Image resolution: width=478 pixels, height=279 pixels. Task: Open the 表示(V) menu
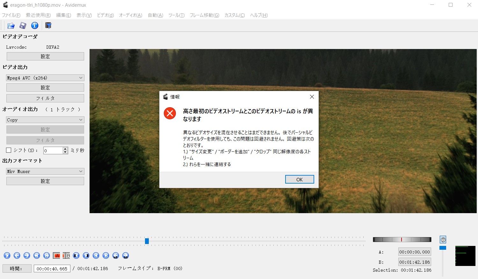coord(84,15)
